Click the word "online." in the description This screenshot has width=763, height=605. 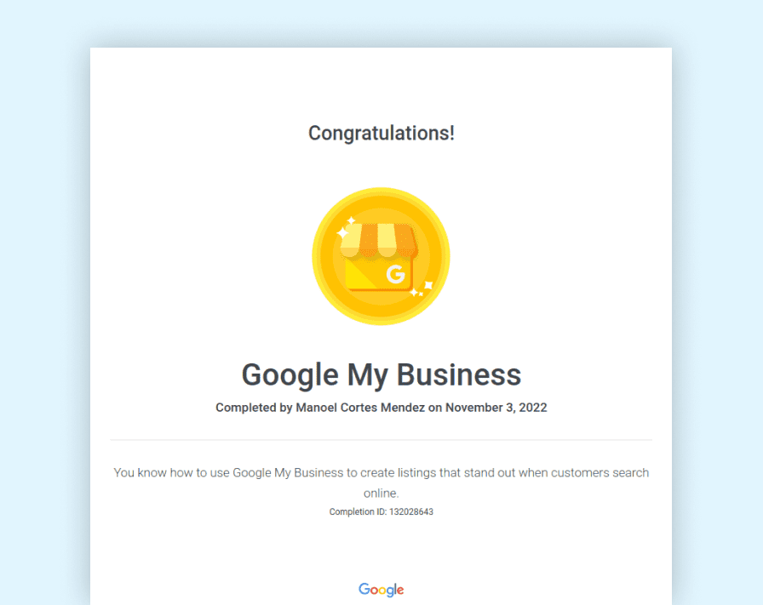pyautogui.click(x=381, y=493)
